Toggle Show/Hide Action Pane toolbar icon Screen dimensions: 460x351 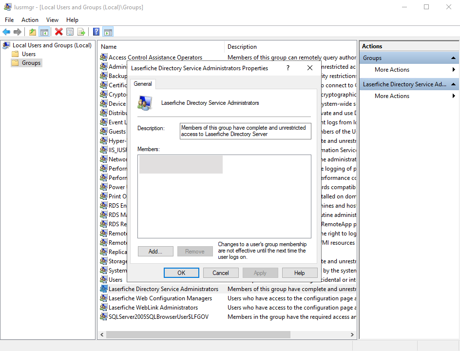(108, 32)
